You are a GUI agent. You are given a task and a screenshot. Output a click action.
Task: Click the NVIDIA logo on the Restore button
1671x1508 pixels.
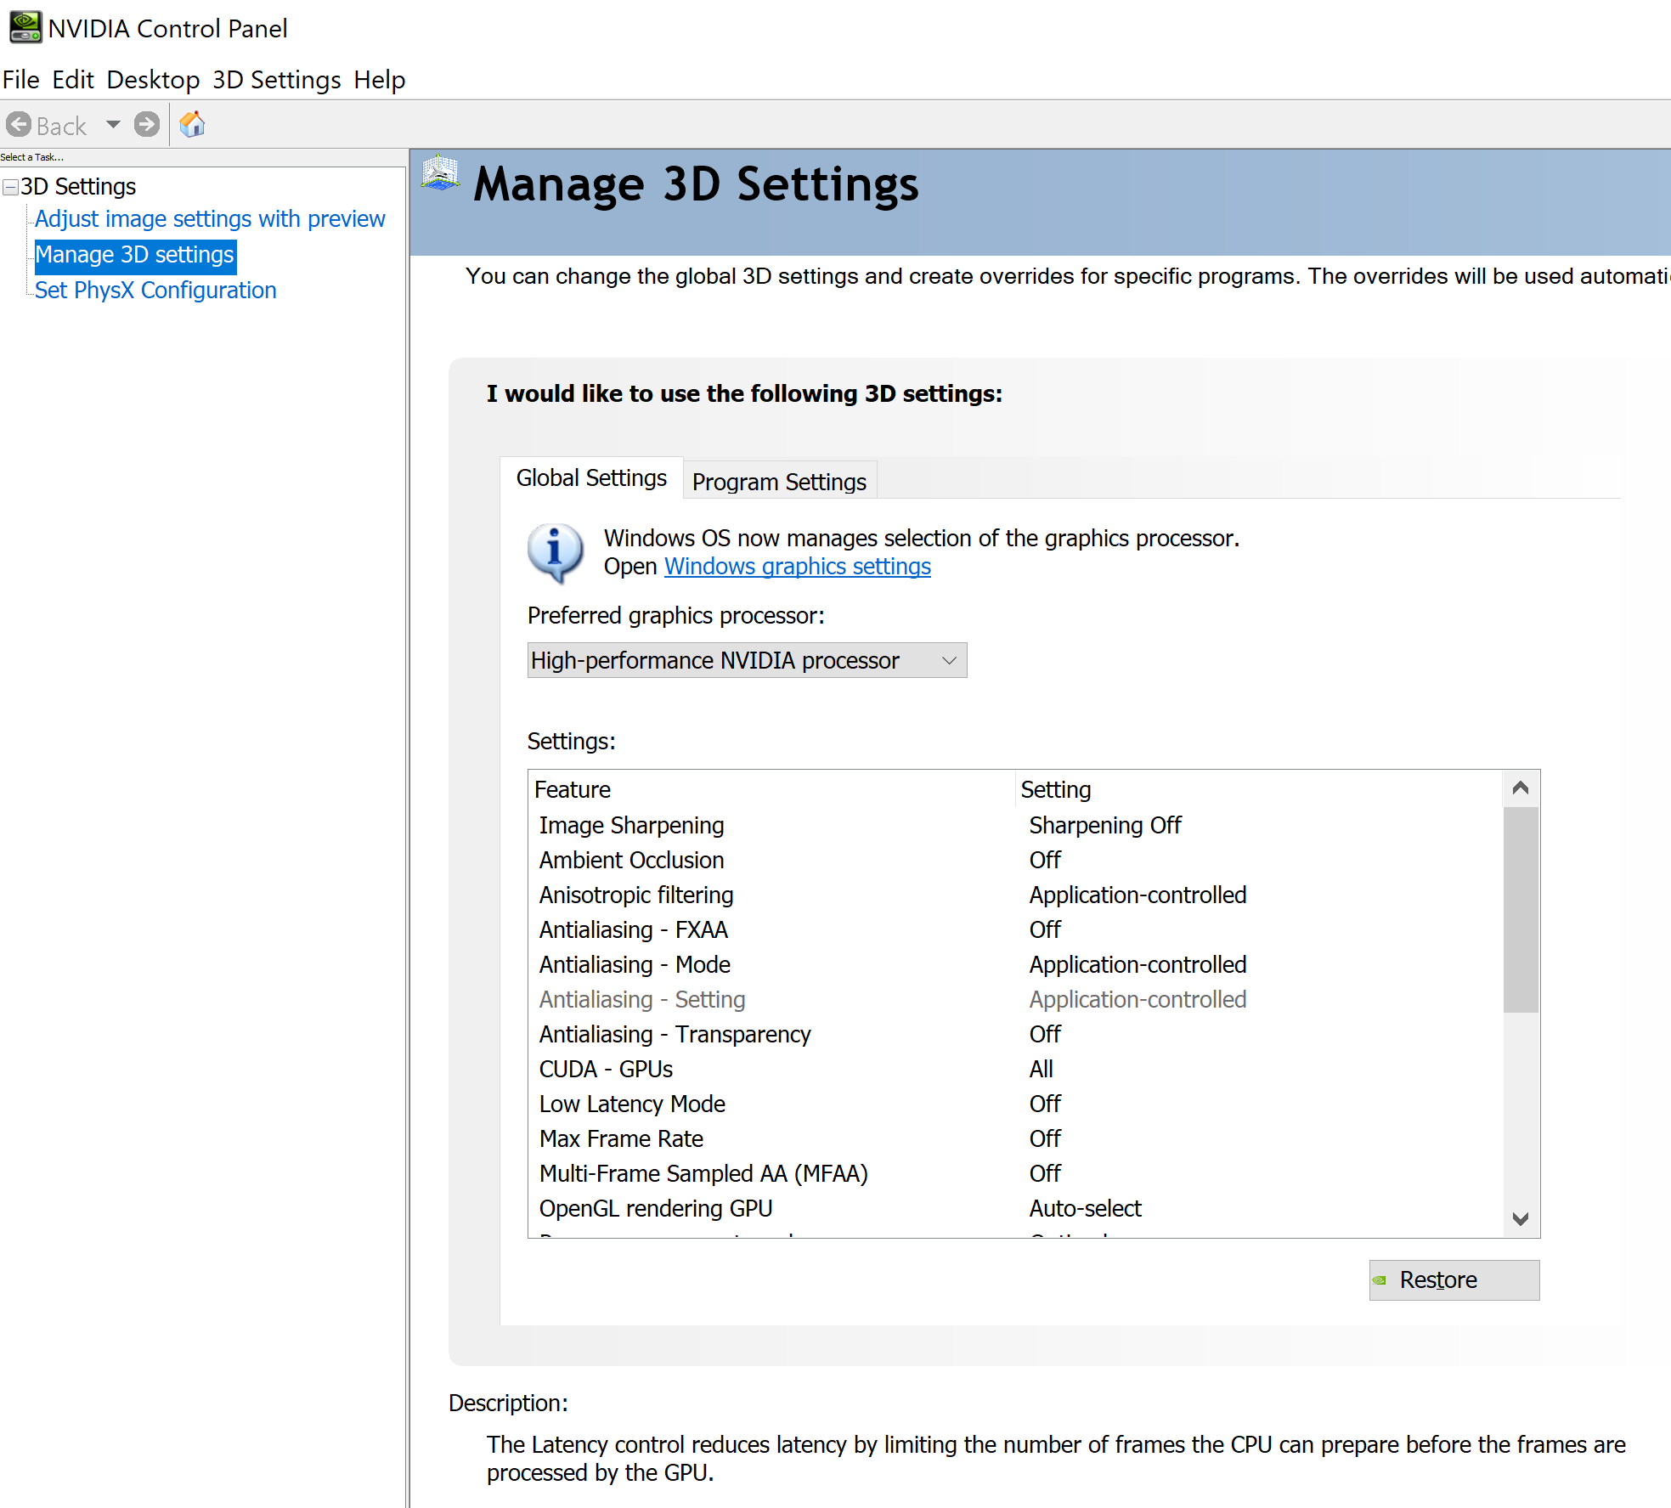pyautogui.click(x=1380, y=1280)
